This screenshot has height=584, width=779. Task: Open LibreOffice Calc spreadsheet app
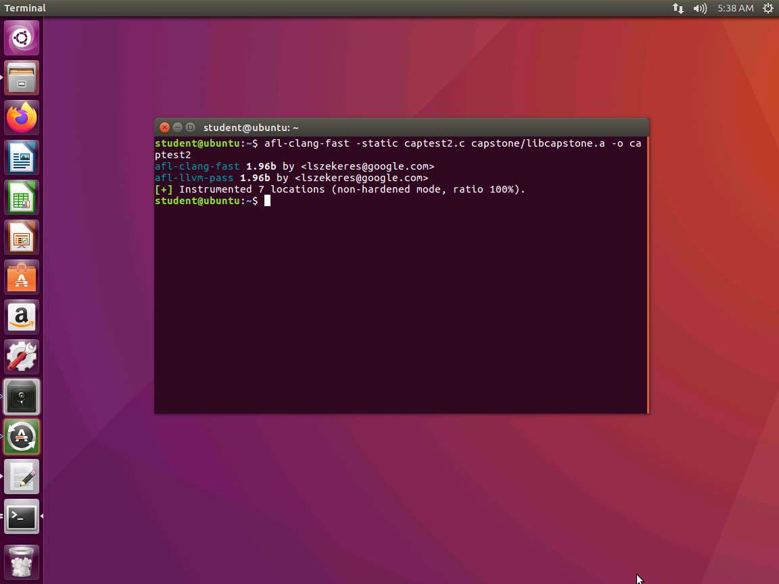point(22,197)
